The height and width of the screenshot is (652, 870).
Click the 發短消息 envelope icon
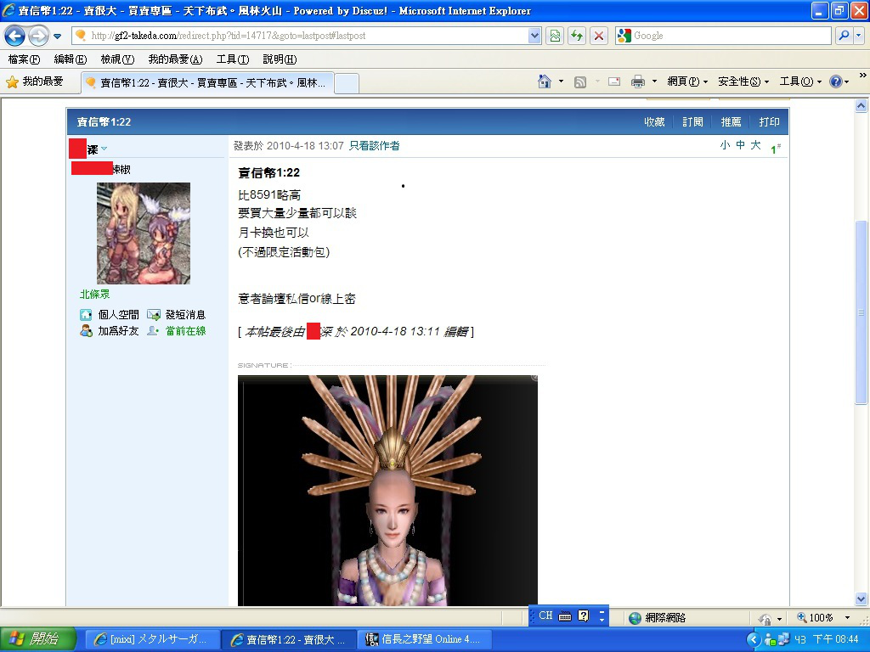click(154, 315)
